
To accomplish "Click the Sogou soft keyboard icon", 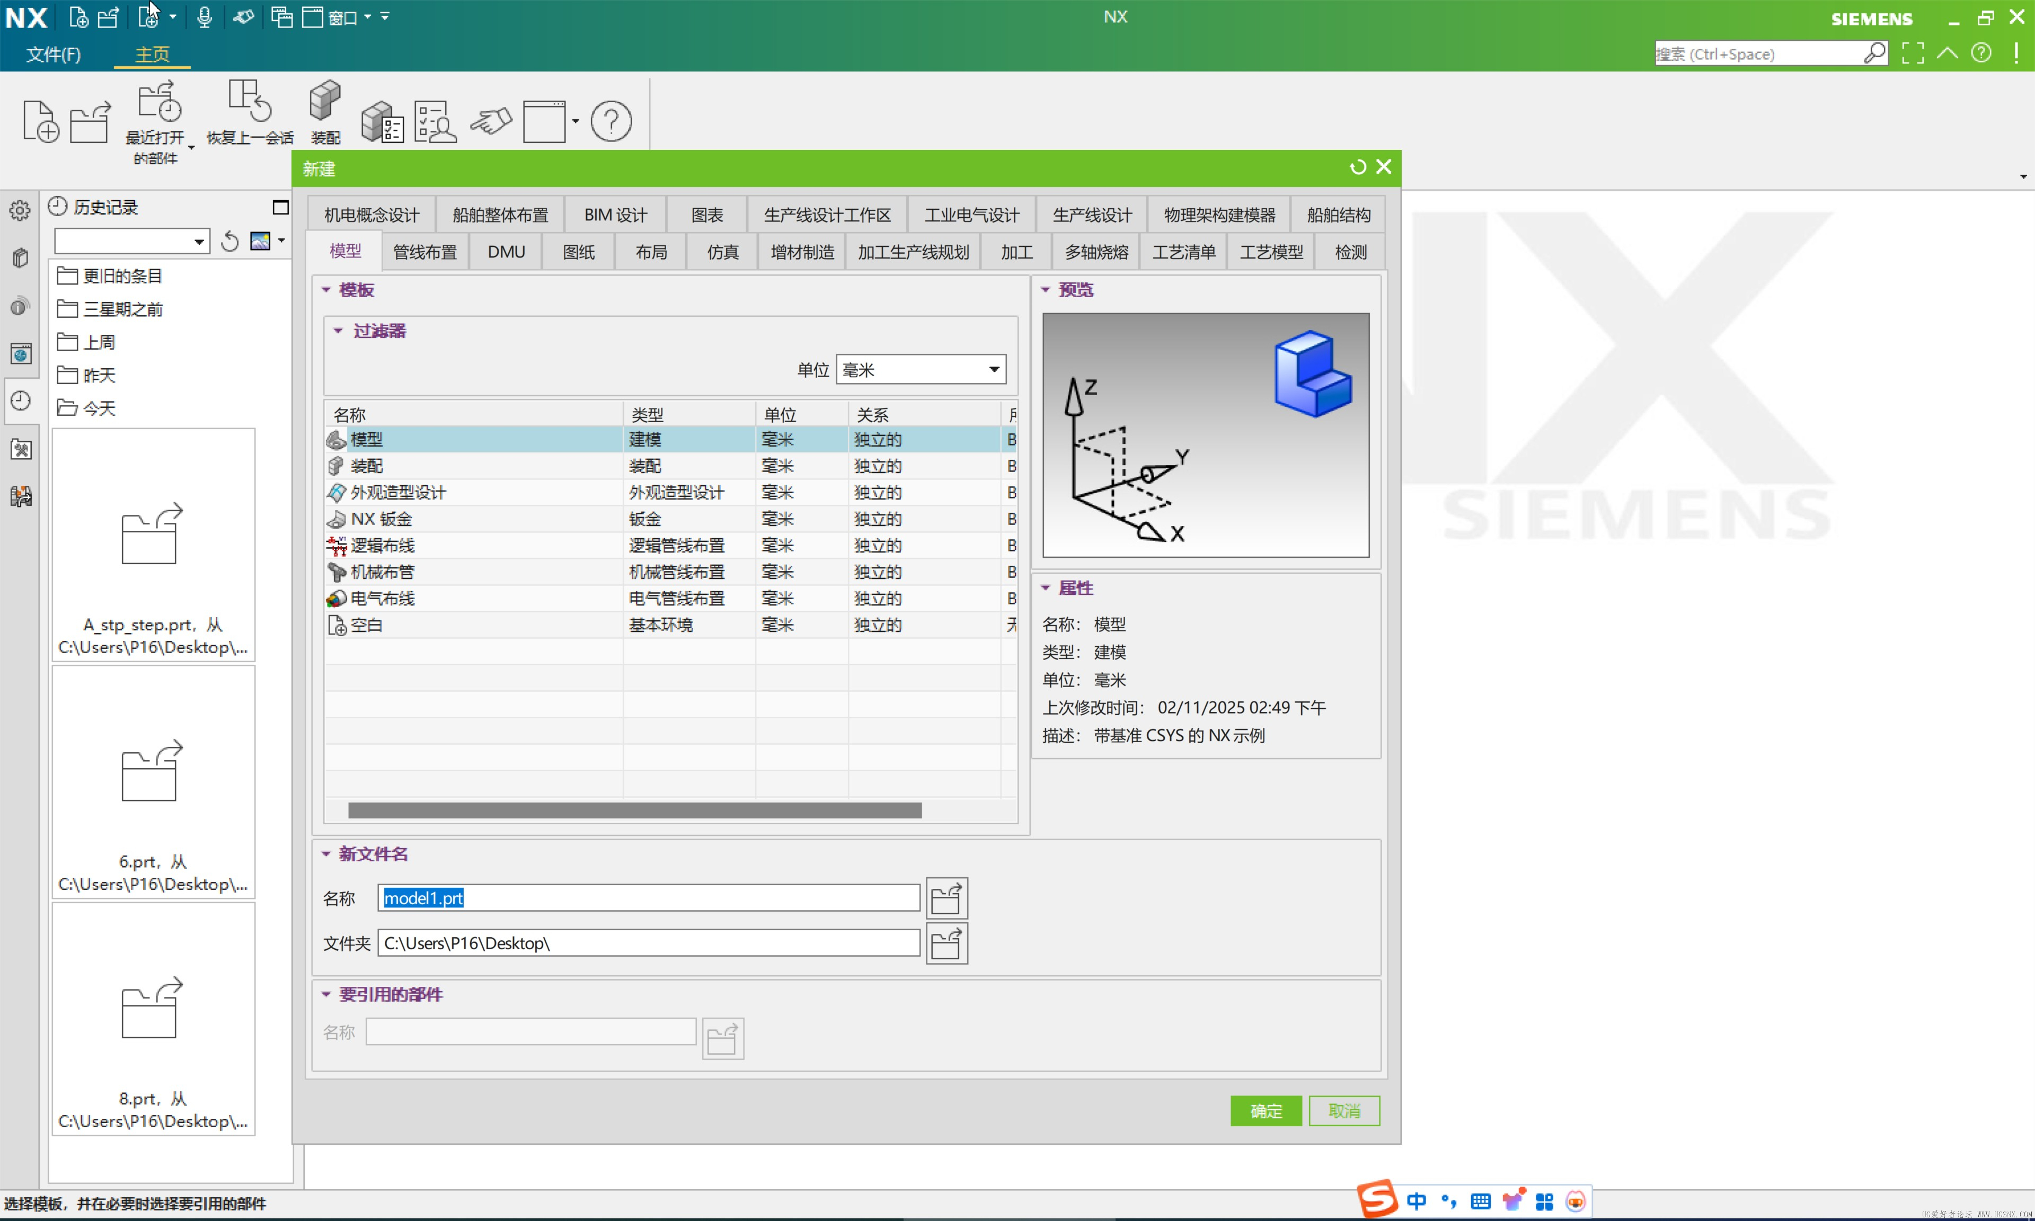I will point(1480,1201).
